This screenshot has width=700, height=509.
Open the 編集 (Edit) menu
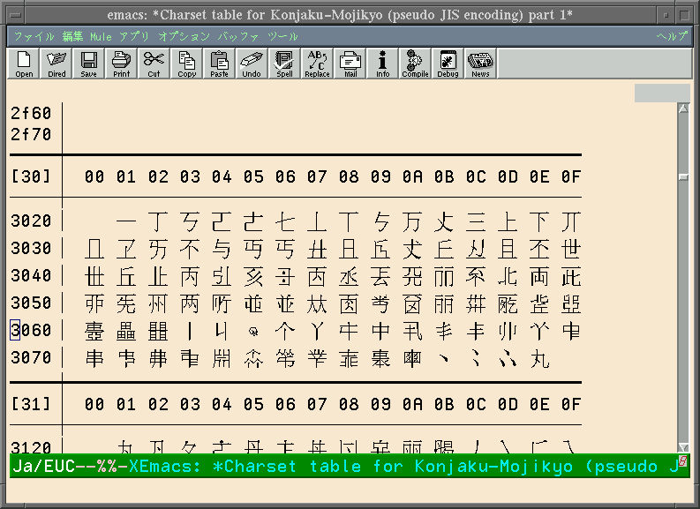coord(72,36)
